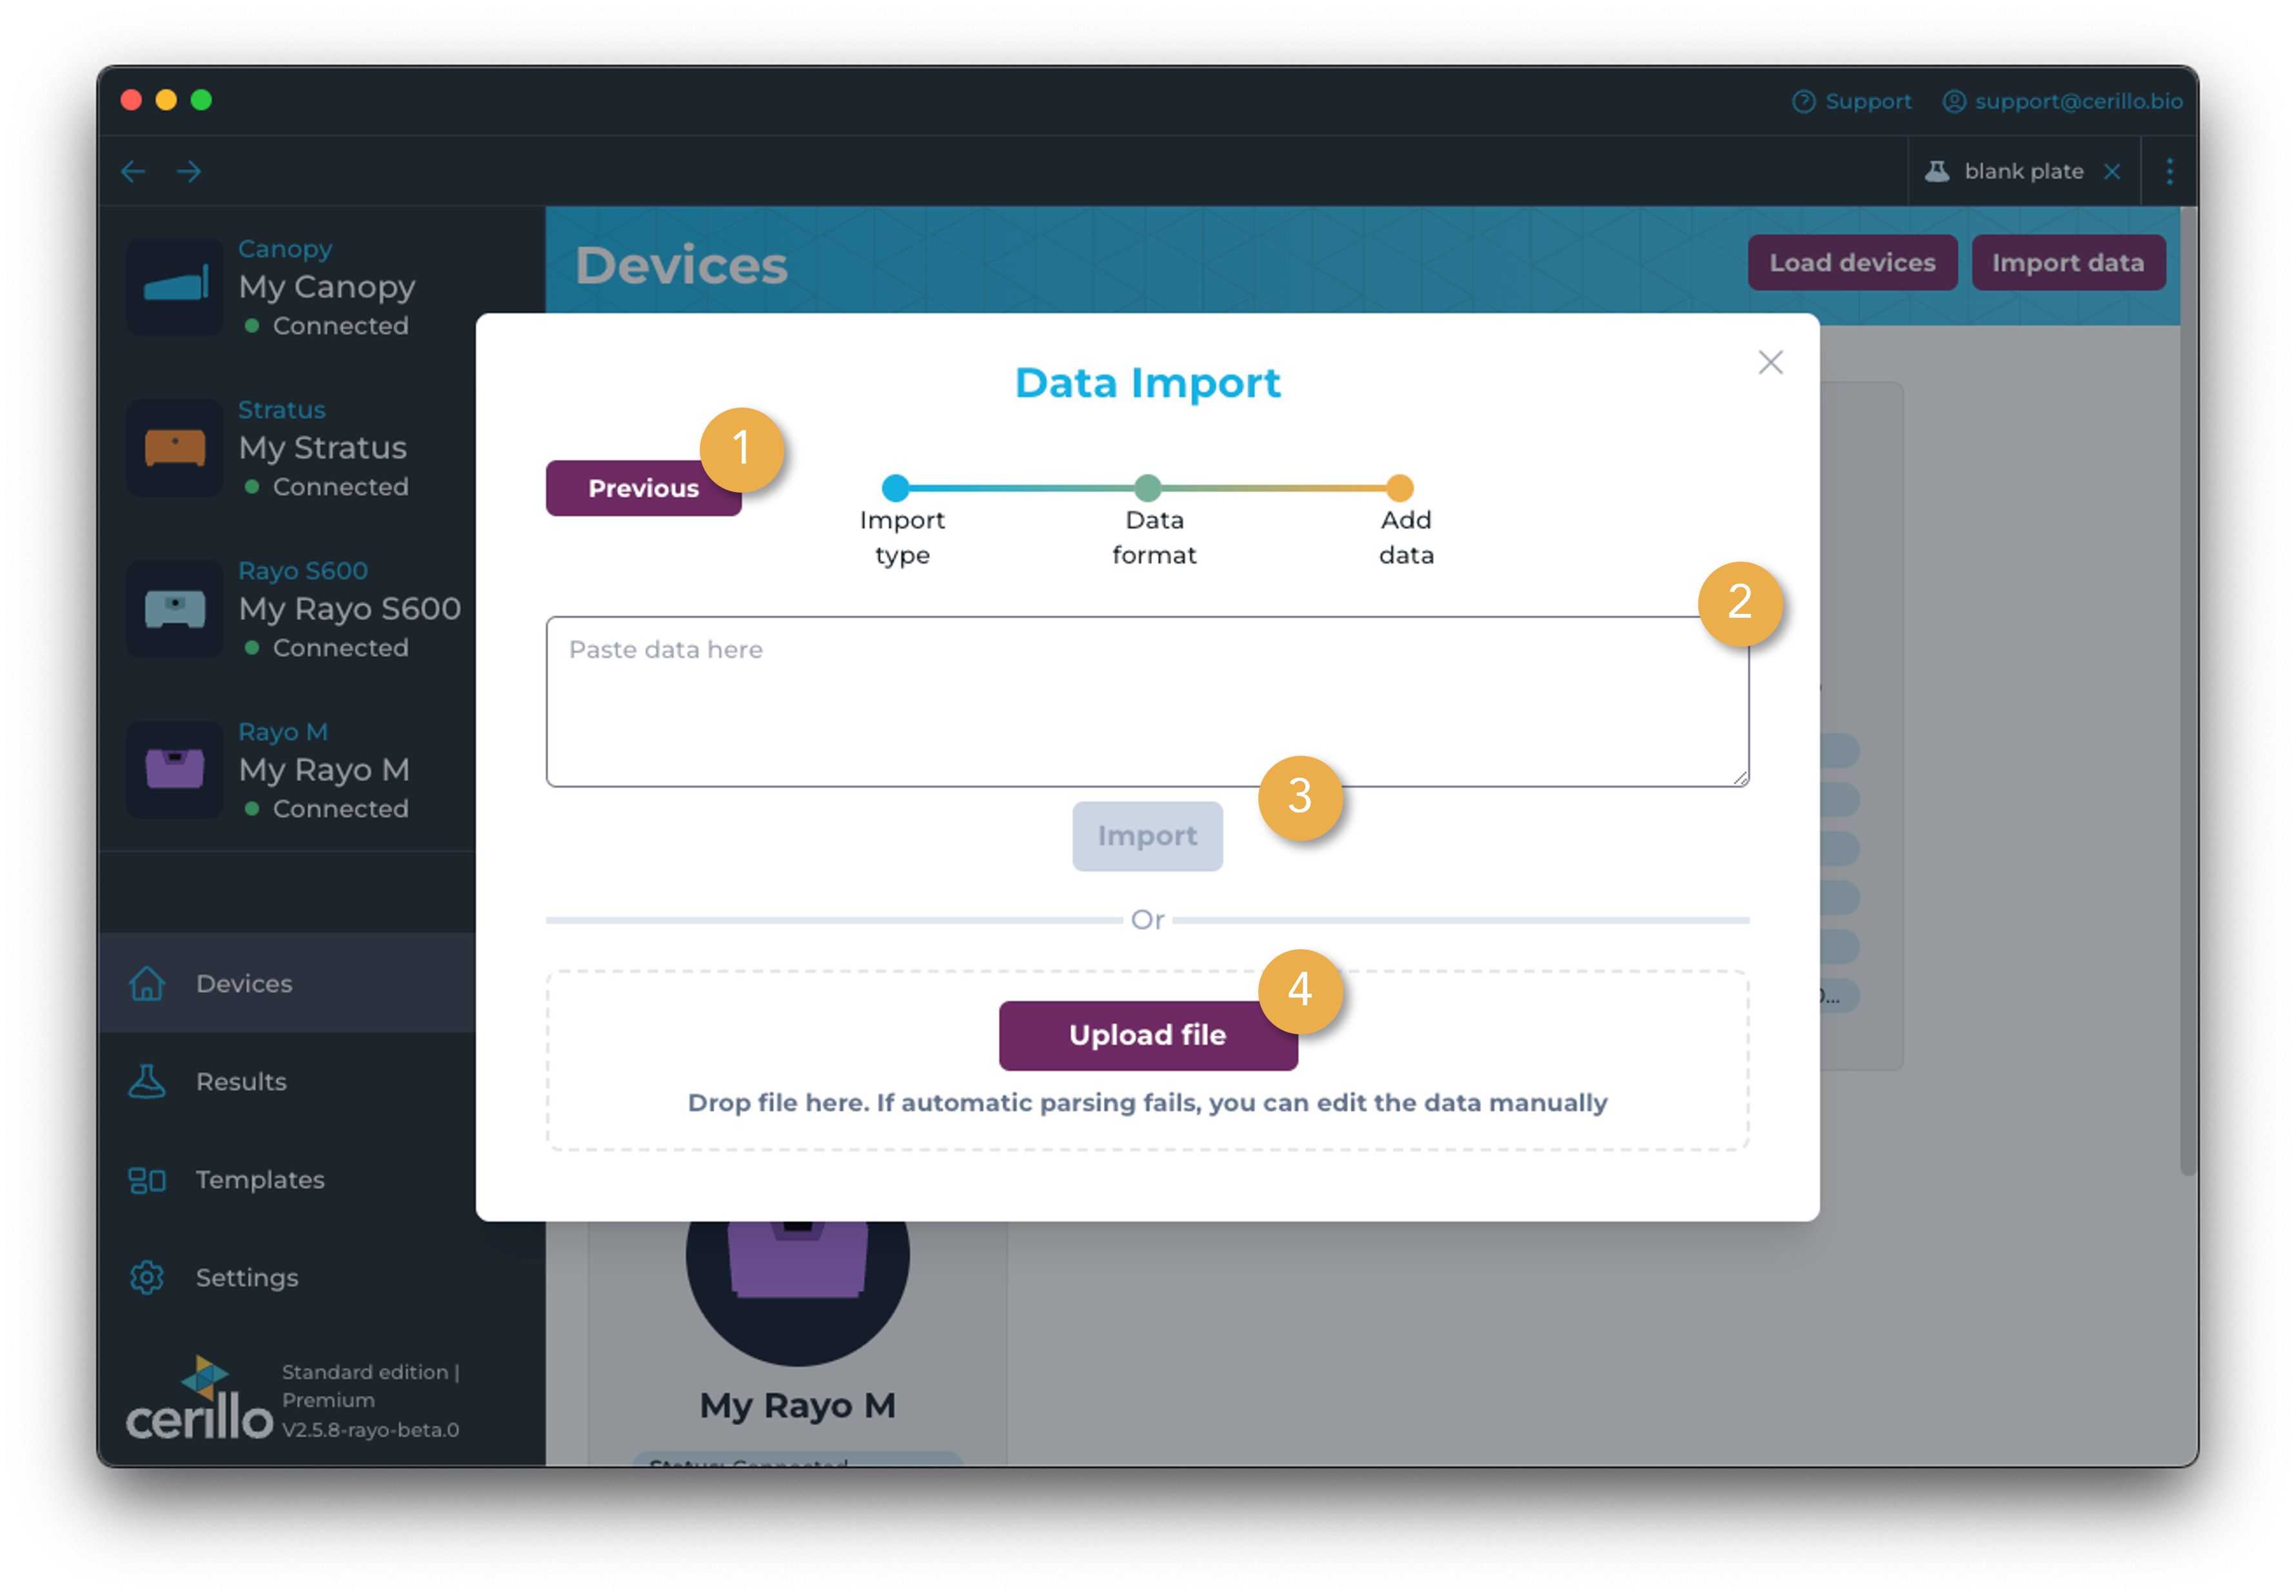Select the My Stratus device icon

[x=176, y=448]
